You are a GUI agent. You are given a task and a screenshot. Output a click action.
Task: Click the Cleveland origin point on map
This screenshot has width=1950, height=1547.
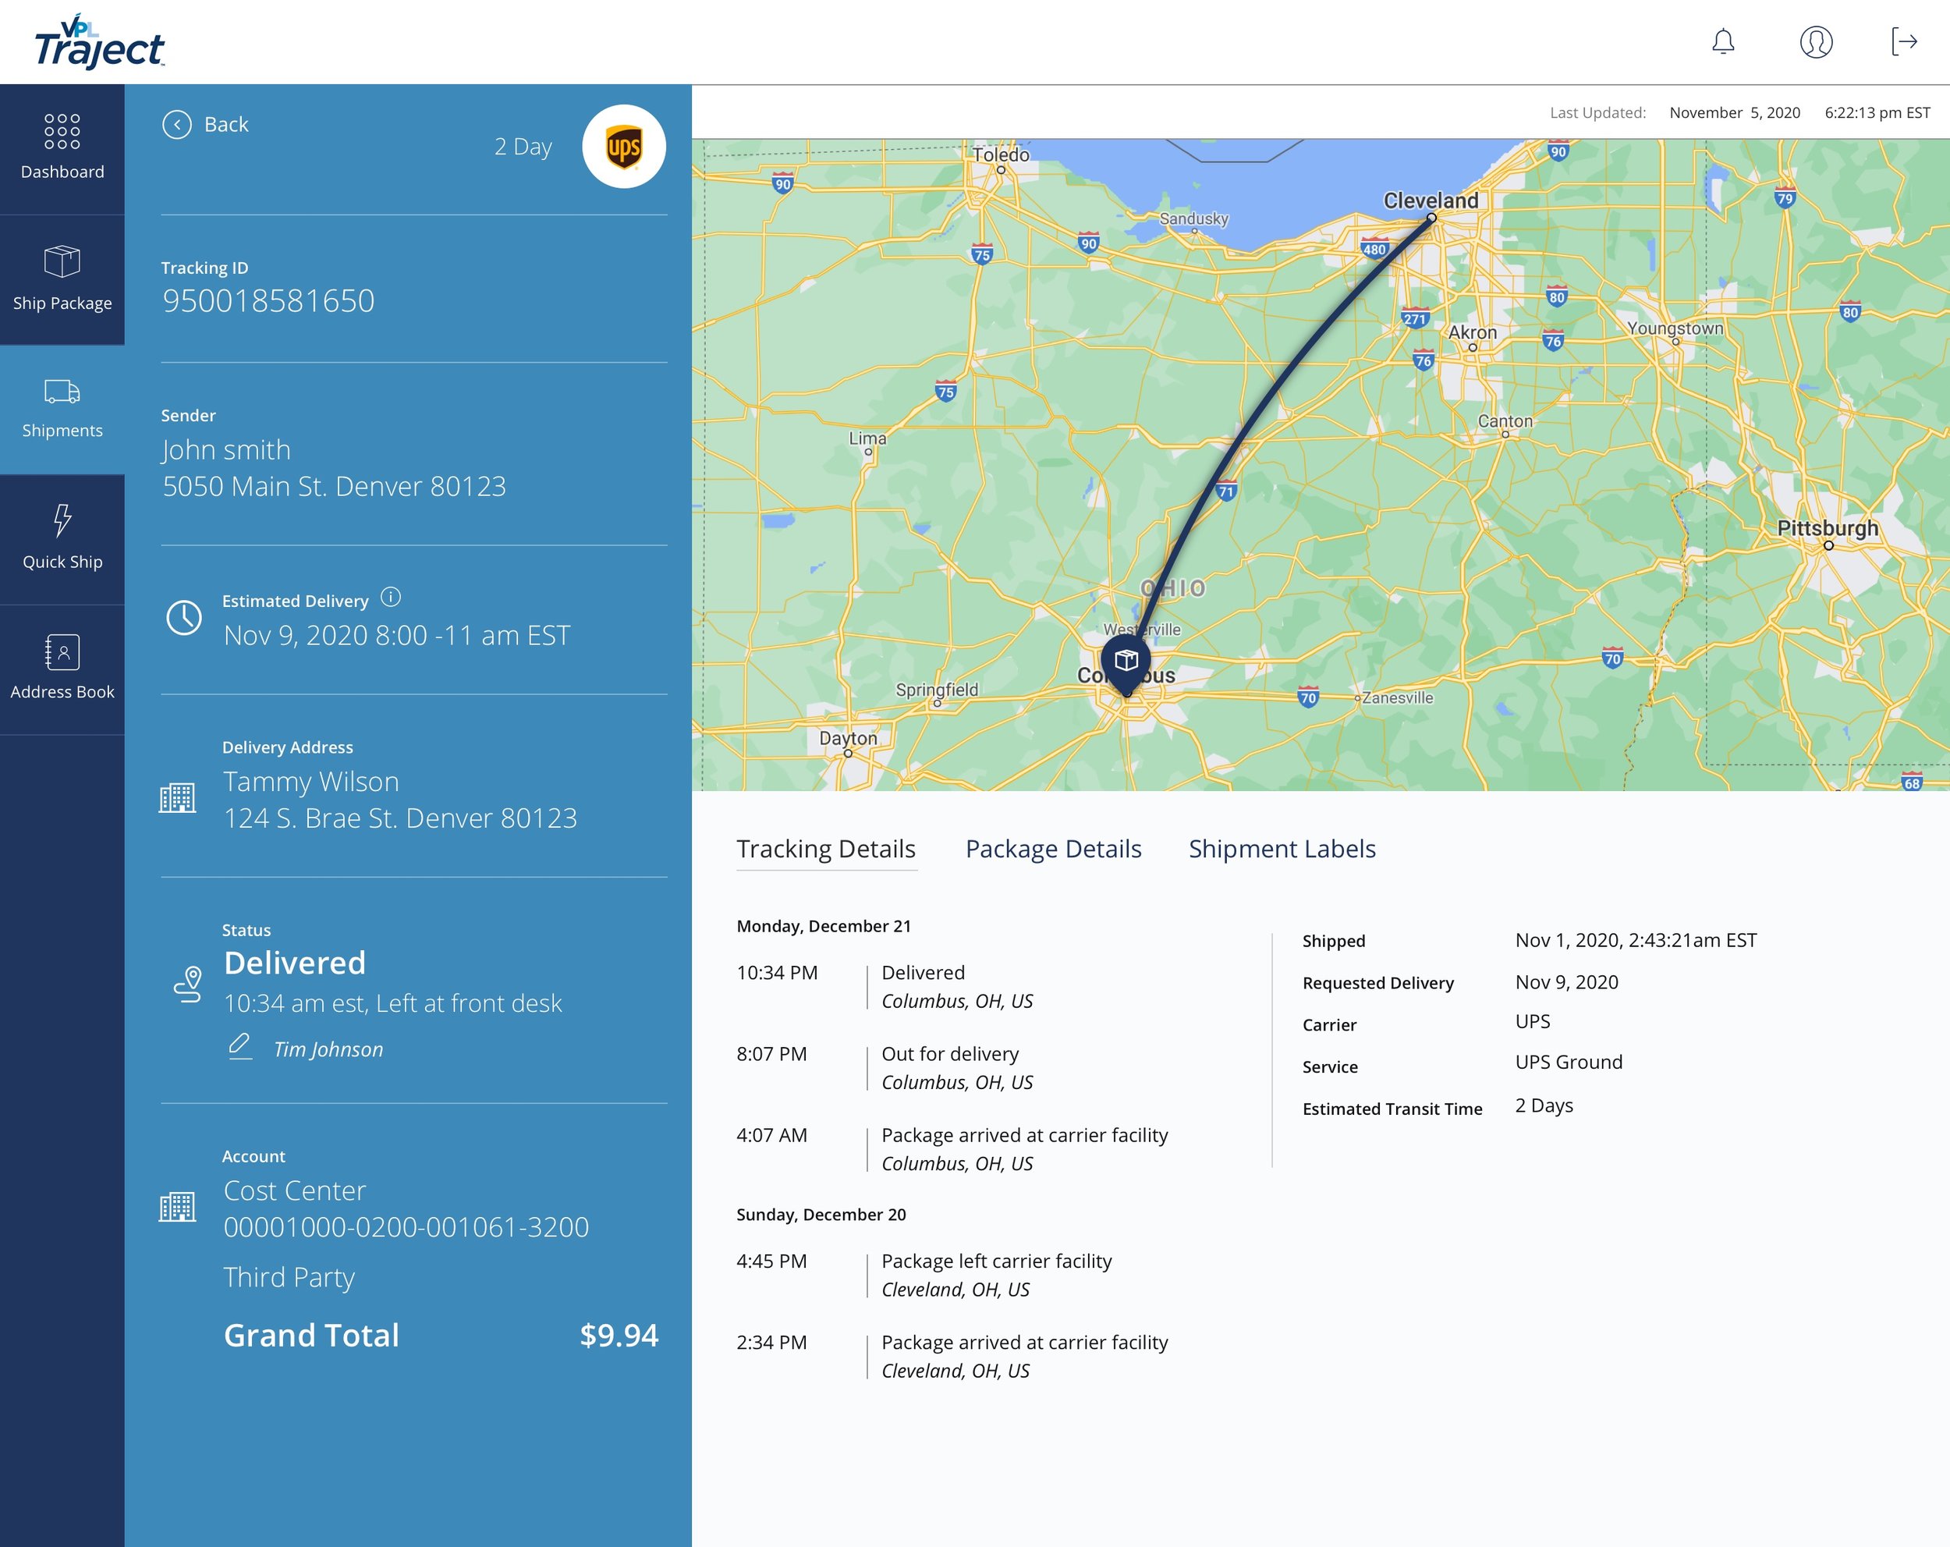1431,218
